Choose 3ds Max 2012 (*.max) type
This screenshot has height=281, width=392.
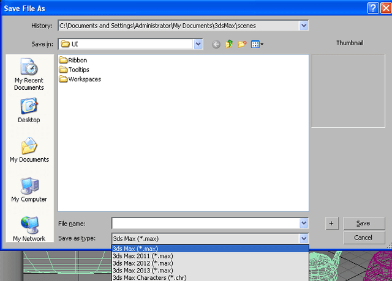tap(210, 263)
